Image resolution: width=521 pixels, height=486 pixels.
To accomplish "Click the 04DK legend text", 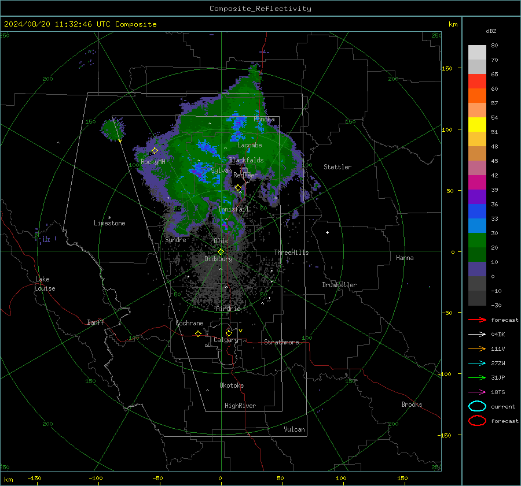I will [x=498, y=335].
